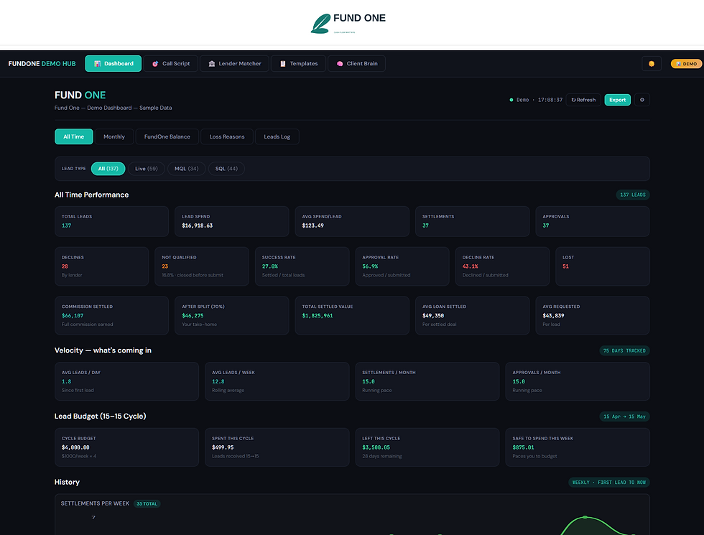Open the Lender Matcher tab
The width and height of the screenshot is (704, 535).
pos(234,64)
